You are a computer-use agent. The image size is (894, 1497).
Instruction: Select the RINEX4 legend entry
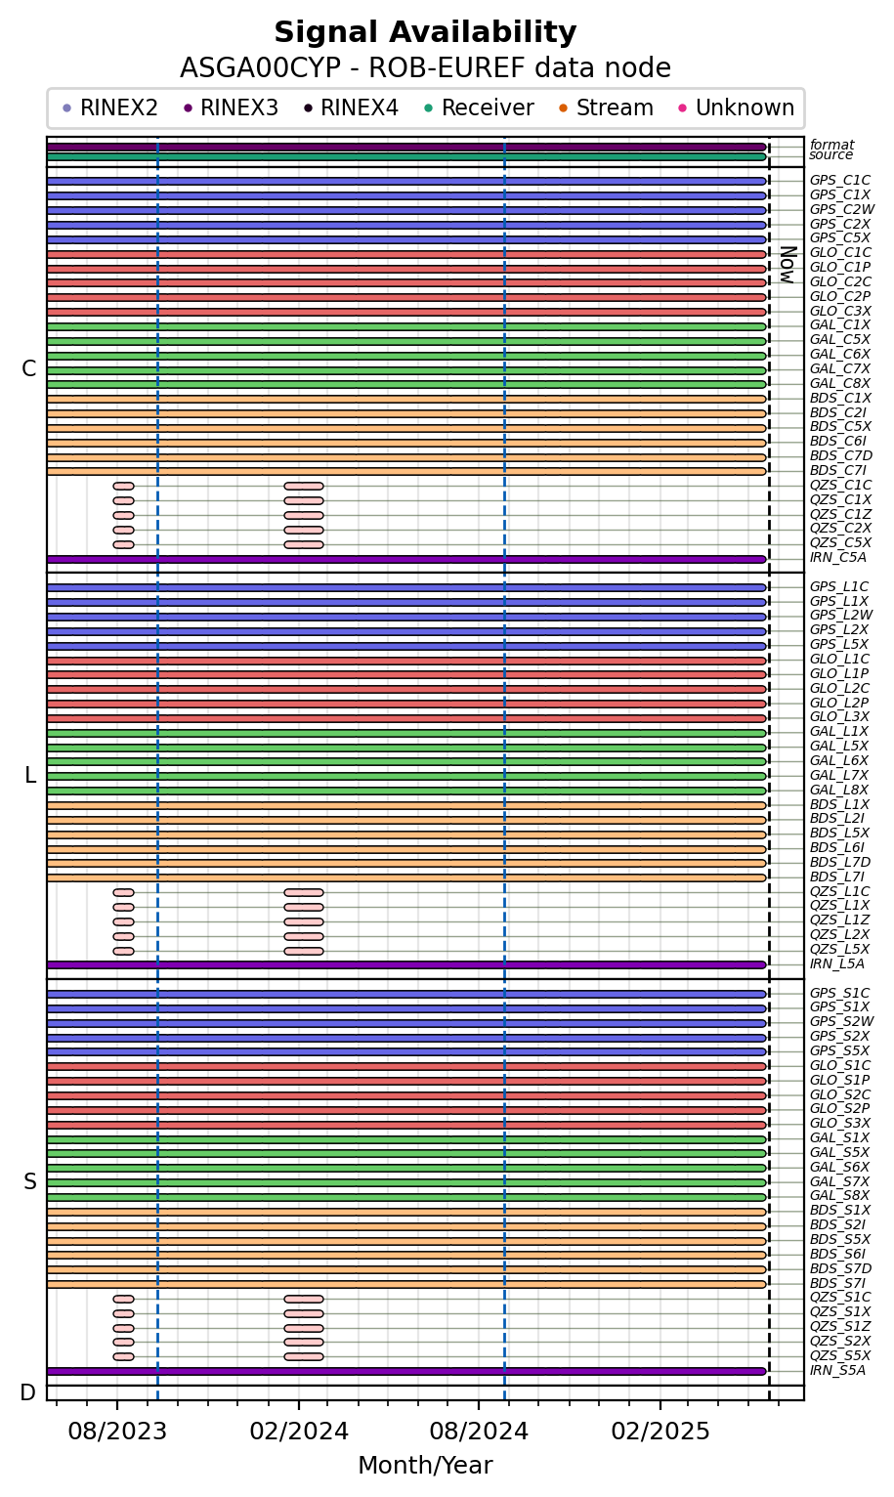(x=351, y=108)
